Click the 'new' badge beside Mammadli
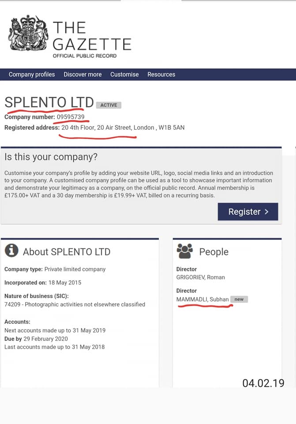296x424 pixels. tap(239, 299)
